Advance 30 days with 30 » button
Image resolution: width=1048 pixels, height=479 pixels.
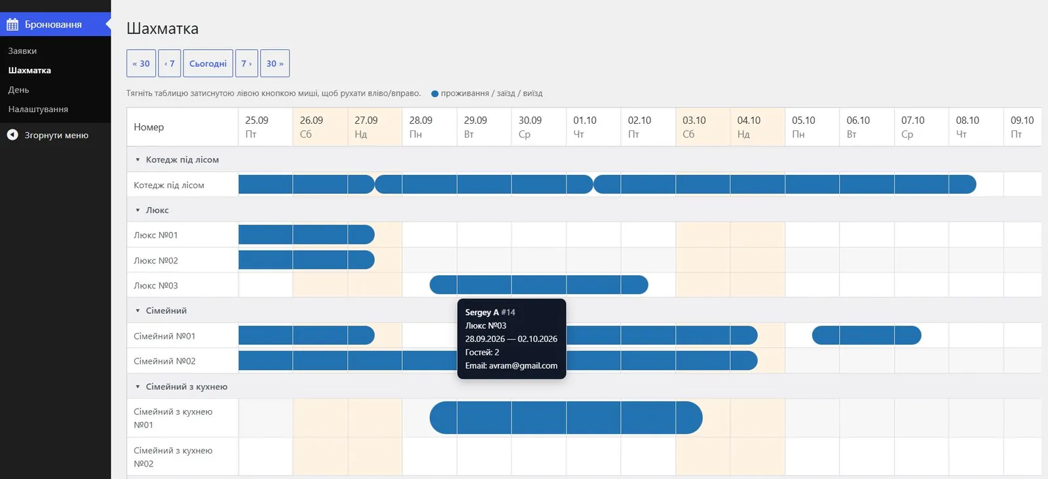pyautogui.click(x=275, y=64)
